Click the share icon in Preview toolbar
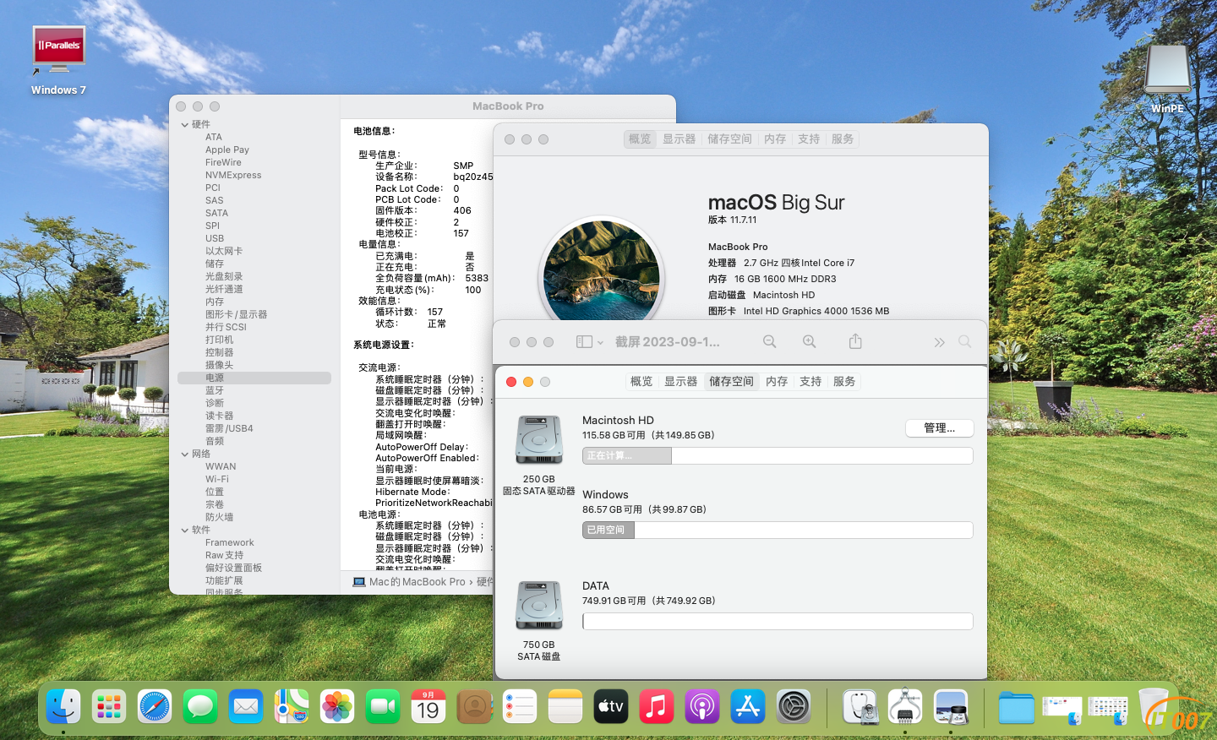 click(x=855, y=341)
